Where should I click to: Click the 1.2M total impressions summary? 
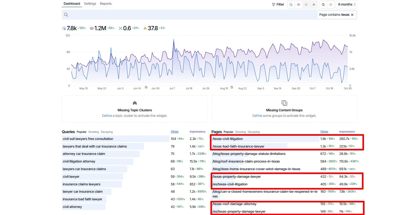(102, 28)
